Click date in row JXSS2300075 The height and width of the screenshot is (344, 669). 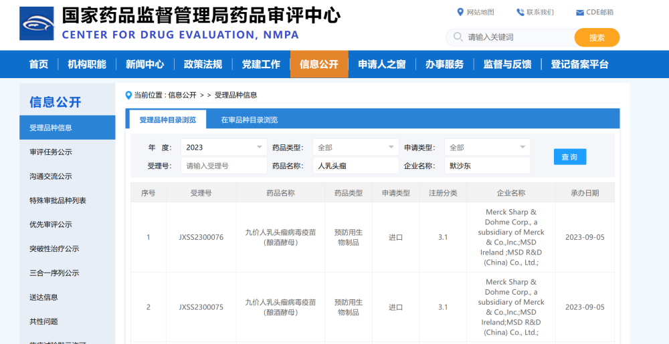pyautogui.click(x=585, y=307)
